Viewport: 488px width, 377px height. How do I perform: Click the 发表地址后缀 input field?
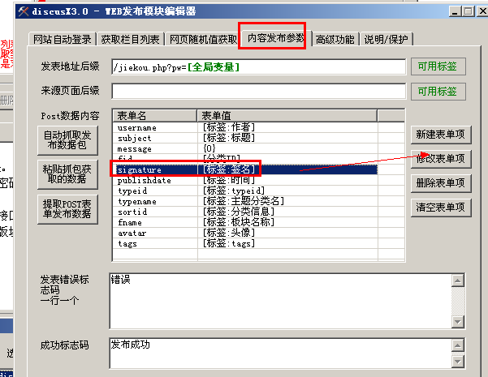tap(258, 67)
